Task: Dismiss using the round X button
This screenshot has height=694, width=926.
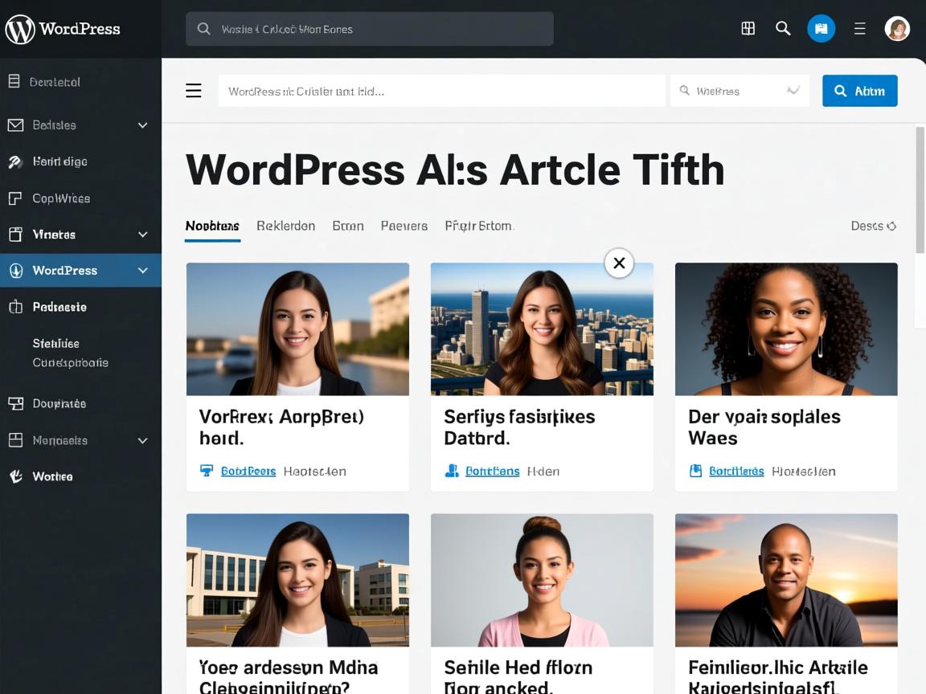Action: click(619, 263)
